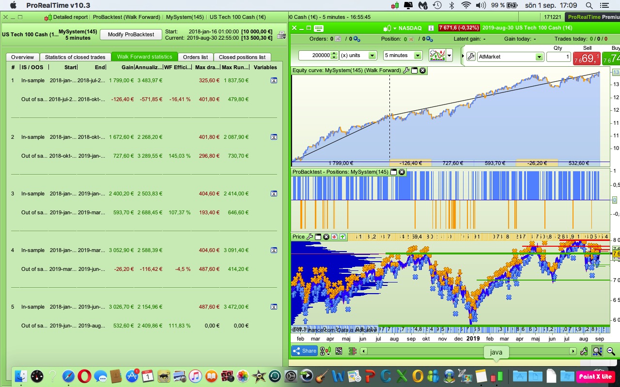This screenshot has height=387, width=620.
Task: Click the Share button
Action: (x=304, y=351)
